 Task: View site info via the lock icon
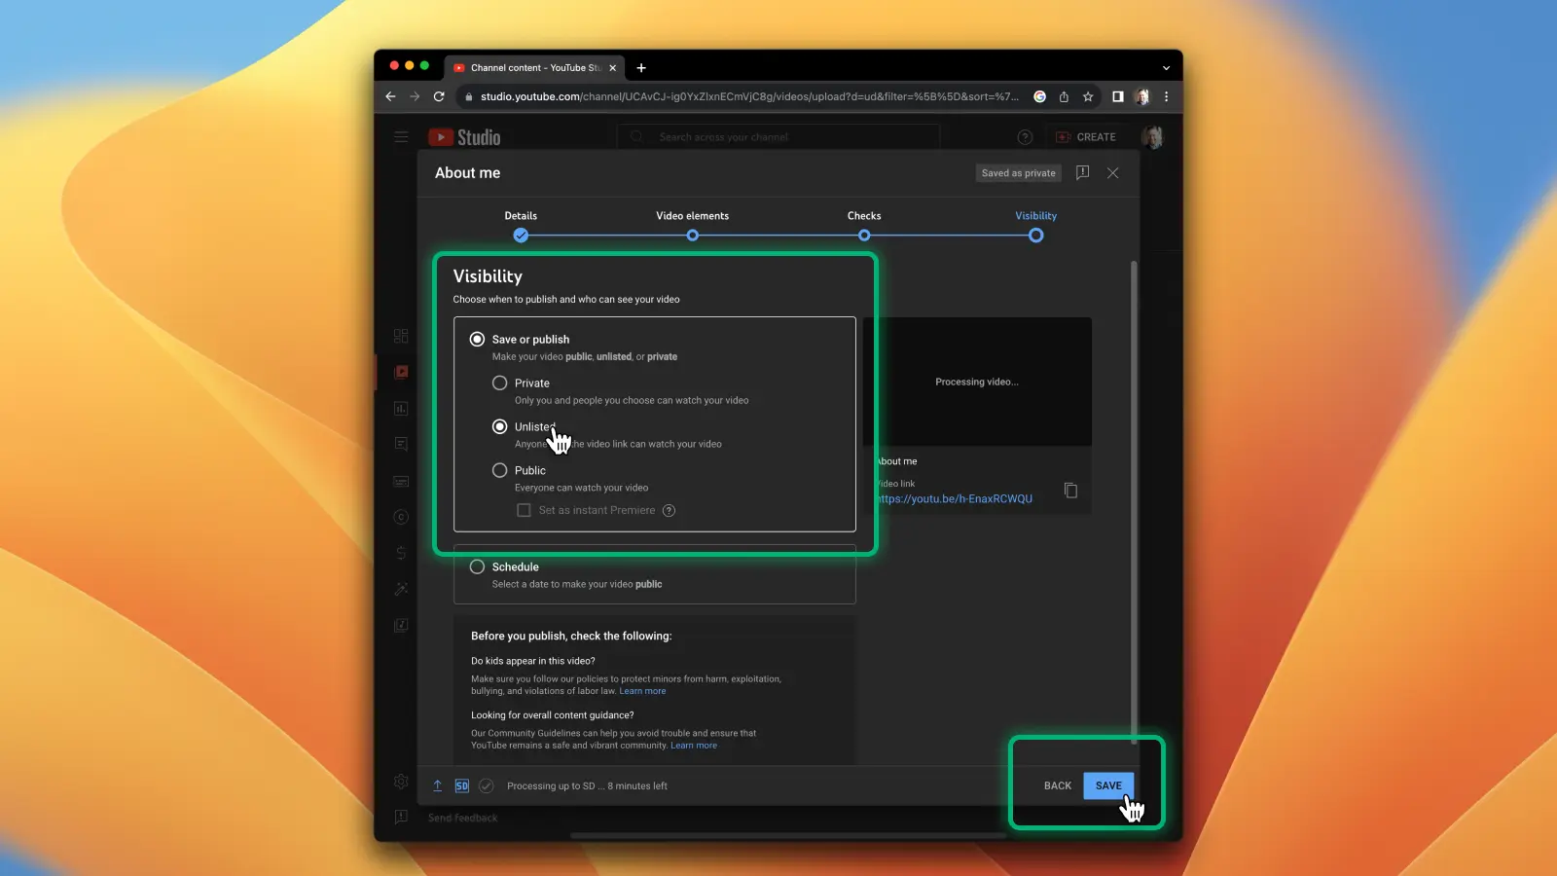pos(468,96)
